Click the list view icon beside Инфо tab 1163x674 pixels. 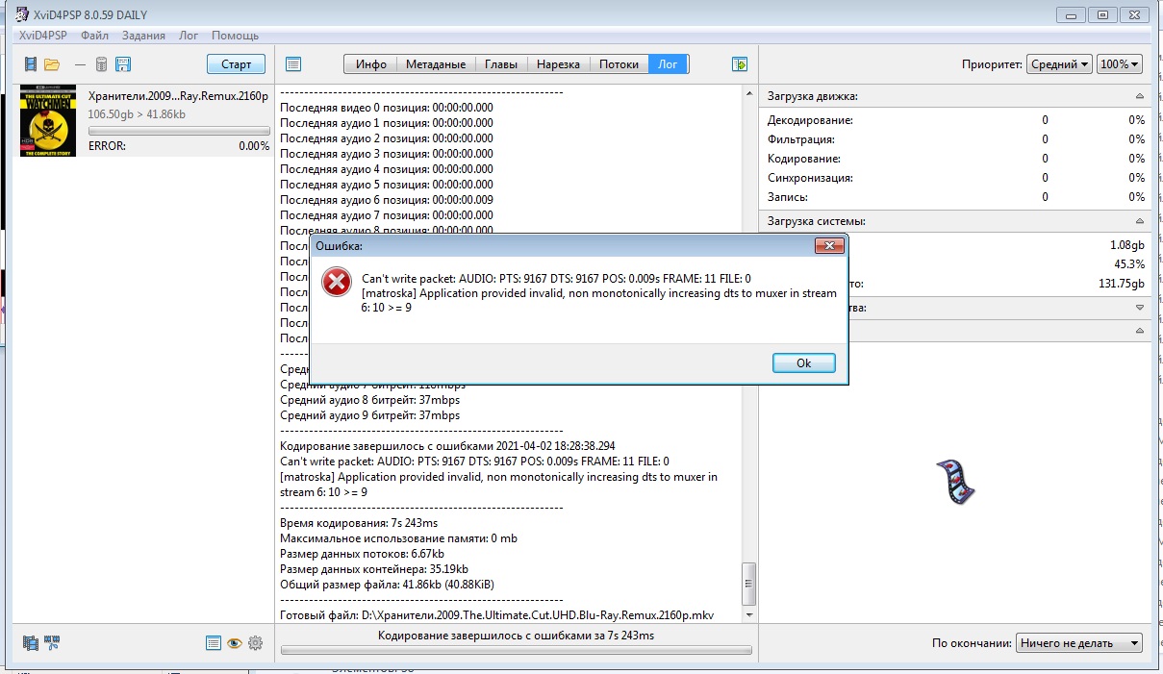pyautogui.click(x=294, y=64)
